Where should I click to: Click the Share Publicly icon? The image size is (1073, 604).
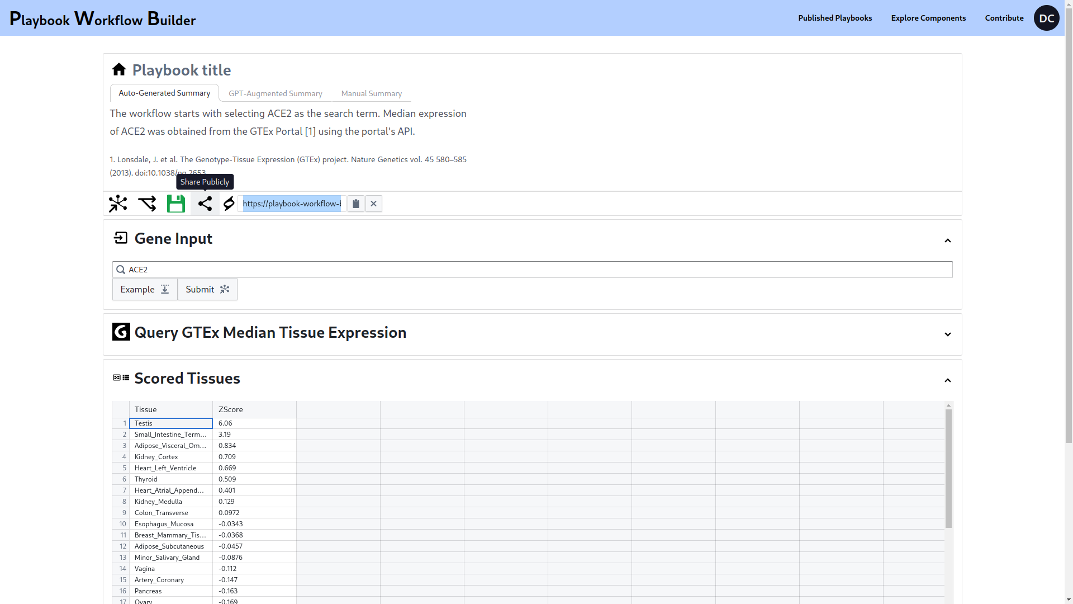(205, 204)
